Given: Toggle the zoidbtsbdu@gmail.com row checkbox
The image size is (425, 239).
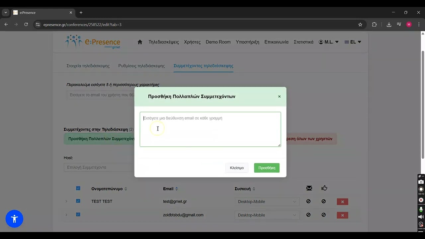Looking at the screenshot, I should [x=78, y=215].
